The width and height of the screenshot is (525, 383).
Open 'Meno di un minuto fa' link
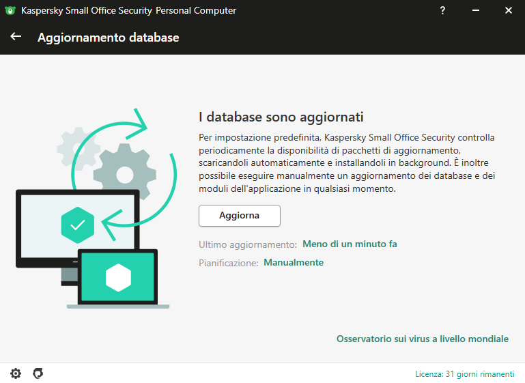tap(350, 244)
